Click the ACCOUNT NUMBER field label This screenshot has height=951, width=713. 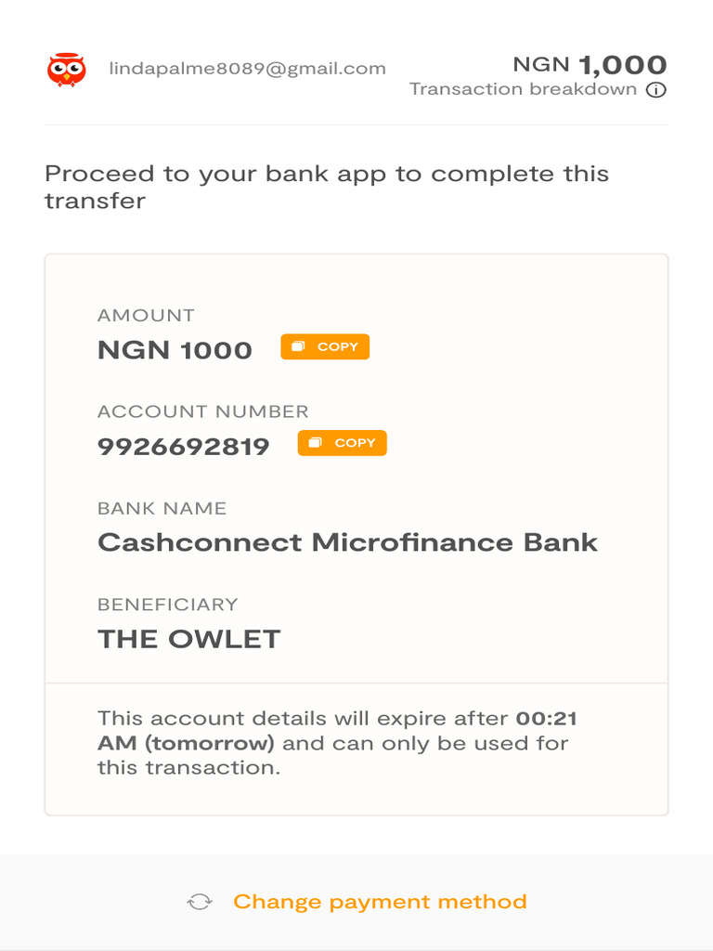pos(202,411)
